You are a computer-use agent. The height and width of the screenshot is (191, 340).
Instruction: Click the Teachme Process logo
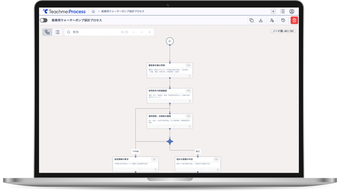coord(64,12)
